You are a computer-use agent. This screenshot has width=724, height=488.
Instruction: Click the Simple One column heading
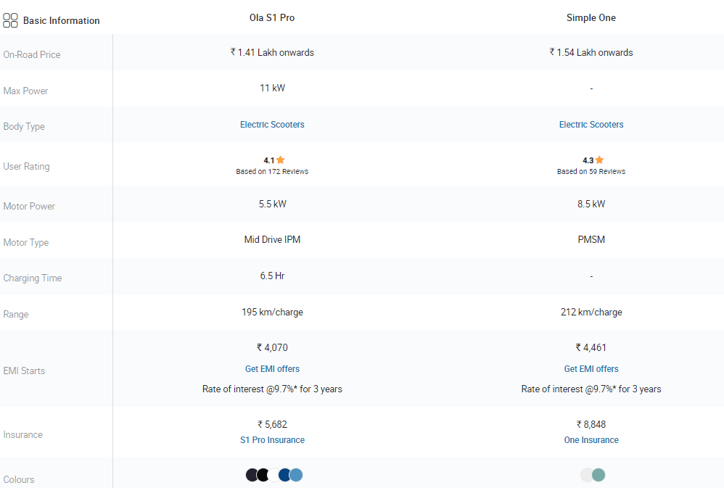click(591, 17)
